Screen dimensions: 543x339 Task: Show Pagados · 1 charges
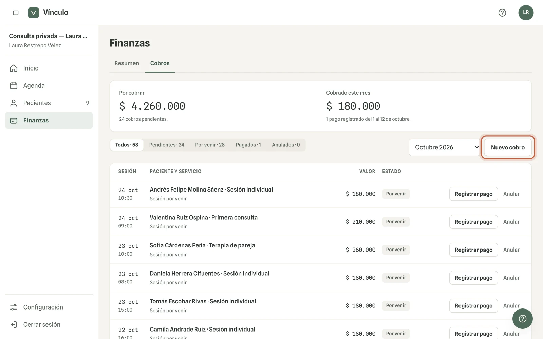248,145
